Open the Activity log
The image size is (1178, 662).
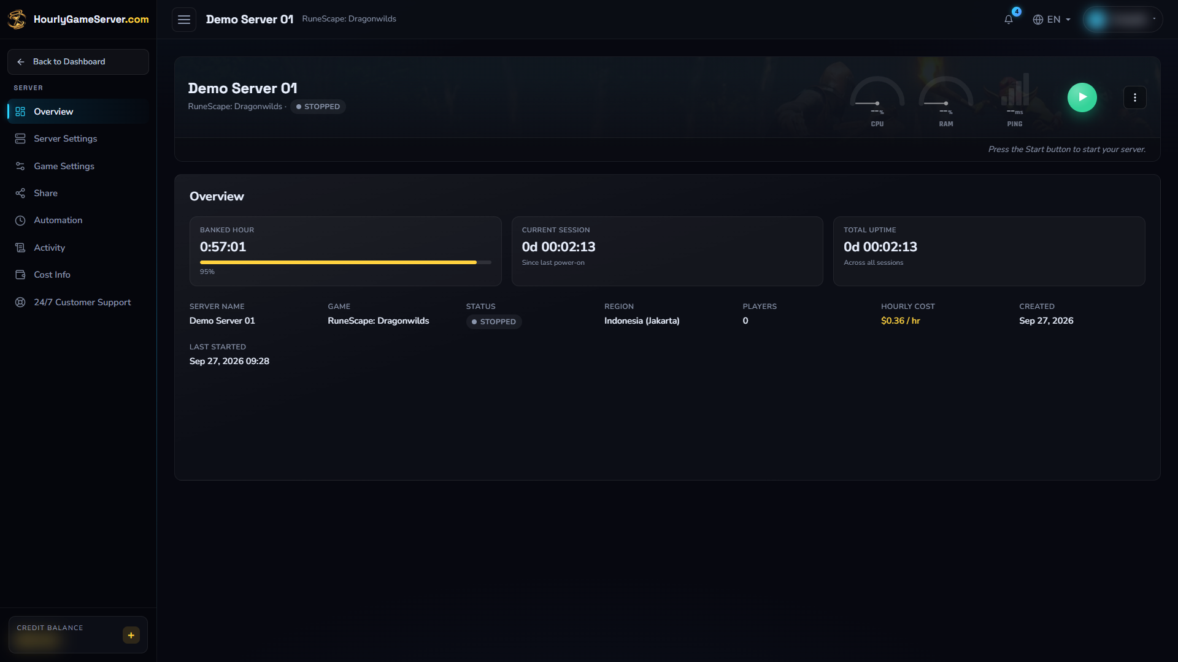[78, 248]
